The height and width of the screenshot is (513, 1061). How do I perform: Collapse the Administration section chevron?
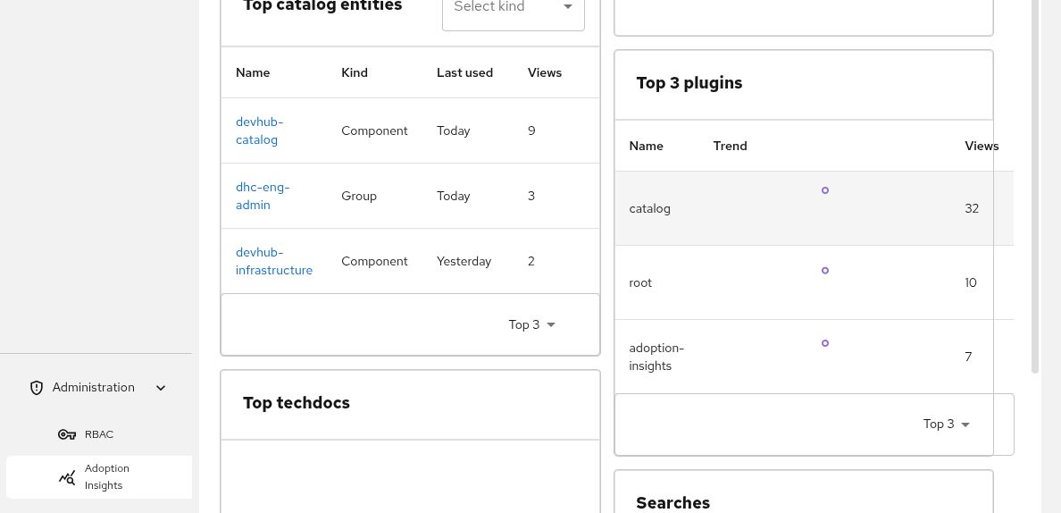(161, 388)
